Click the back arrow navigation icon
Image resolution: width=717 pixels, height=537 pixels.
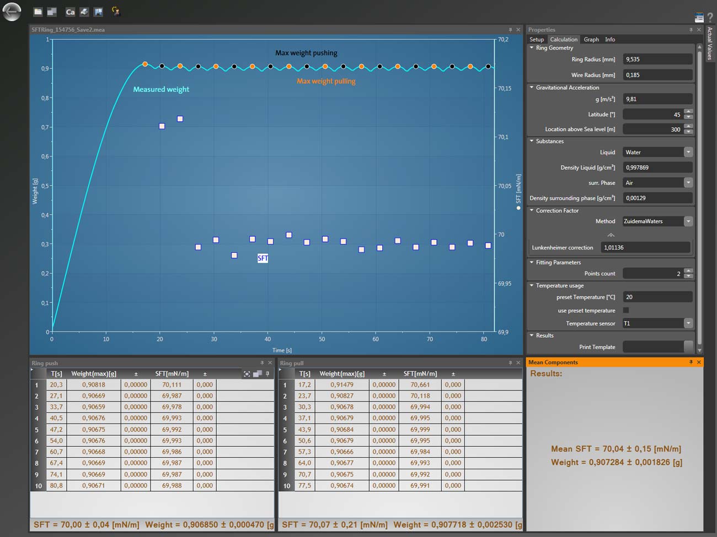(12, 12)
